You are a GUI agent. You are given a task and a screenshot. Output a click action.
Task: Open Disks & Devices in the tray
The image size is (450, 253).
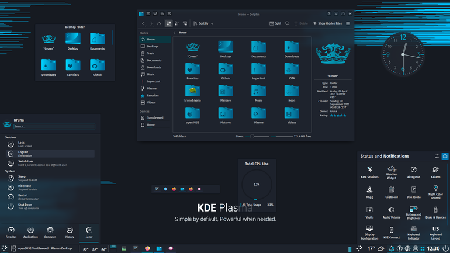coord(435,213)
